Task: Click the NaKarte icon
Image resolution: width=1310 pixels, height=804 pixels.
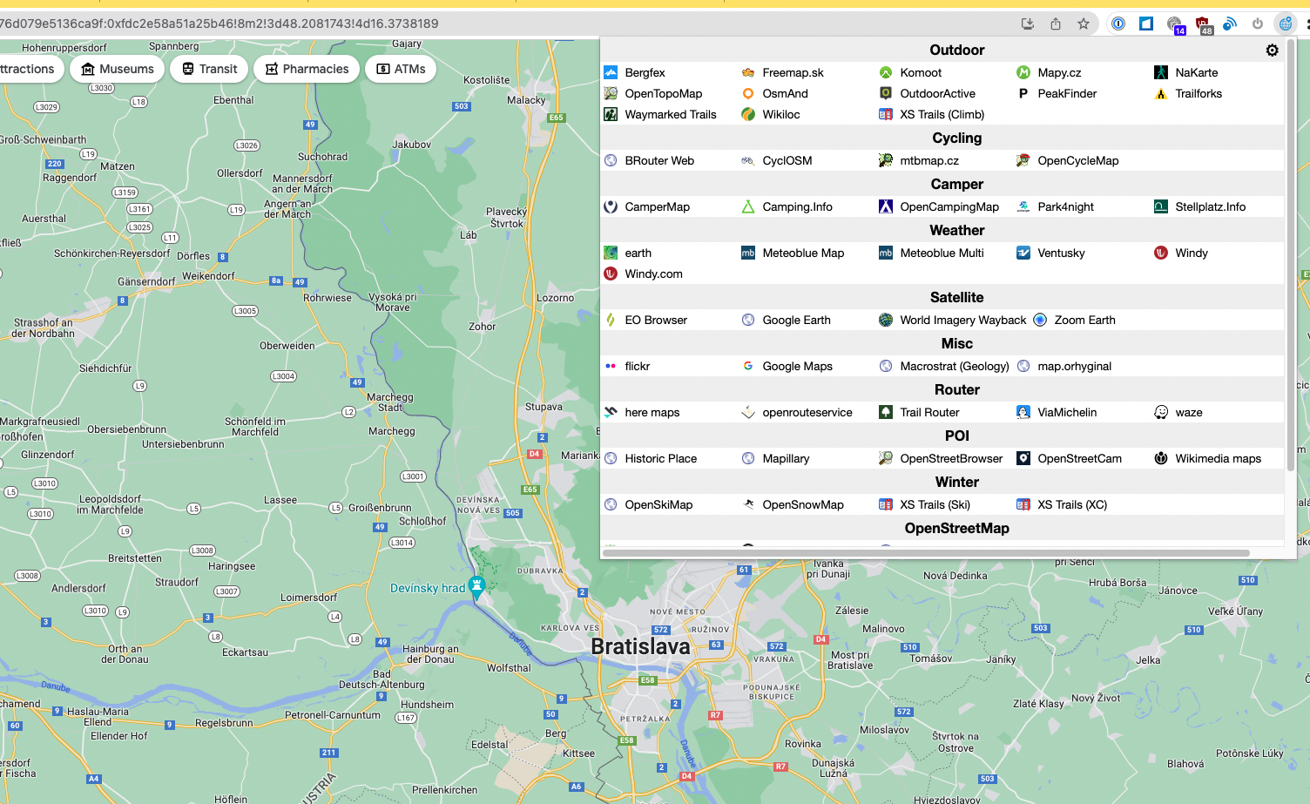Action: click(x=1161, y=72)
